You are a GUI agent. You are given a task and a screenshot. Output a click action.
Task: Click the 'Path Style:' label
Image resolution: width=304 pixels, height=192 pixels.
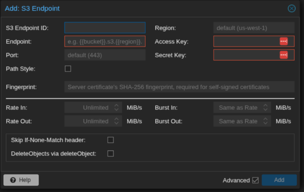pyautogui.click(x=21, y=69)
